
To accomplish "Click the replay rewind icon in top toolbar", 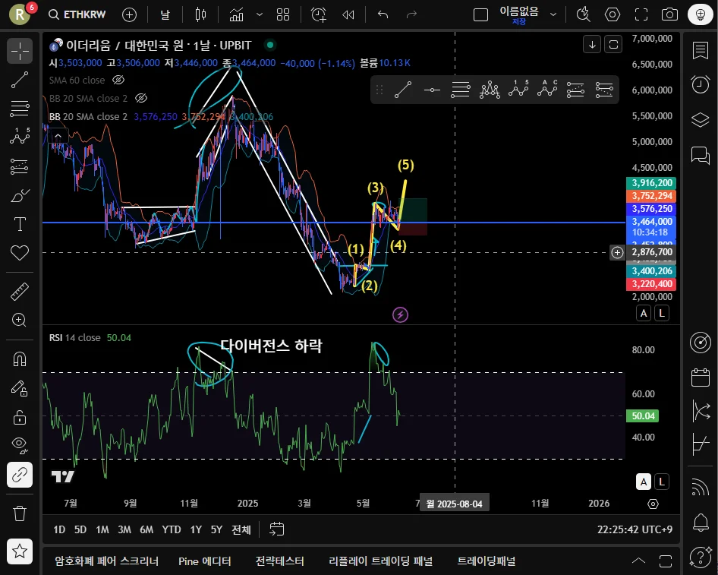I will point(348,14).
